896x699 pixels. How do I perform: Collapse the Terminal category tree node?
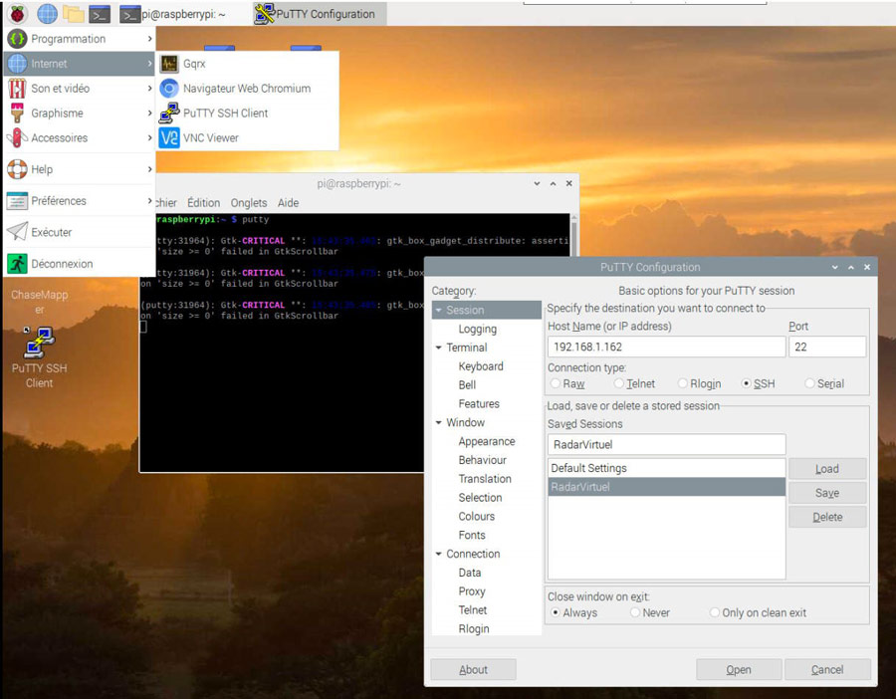click(x=439, y=348)
